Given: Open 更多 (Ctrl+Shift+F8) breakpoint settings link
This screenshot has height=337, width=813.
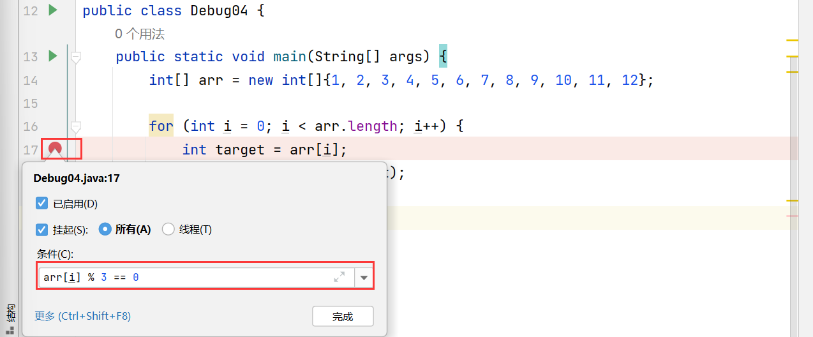Looking at the screenshot, I should coord(82,316).
